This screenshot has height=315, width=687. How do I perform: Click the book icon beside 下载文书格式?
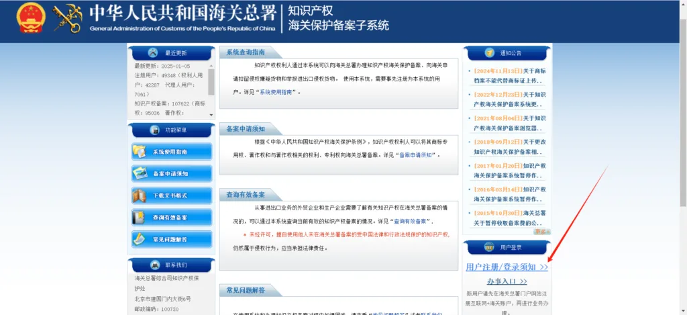pyautogui.click(x=140, y=195)
